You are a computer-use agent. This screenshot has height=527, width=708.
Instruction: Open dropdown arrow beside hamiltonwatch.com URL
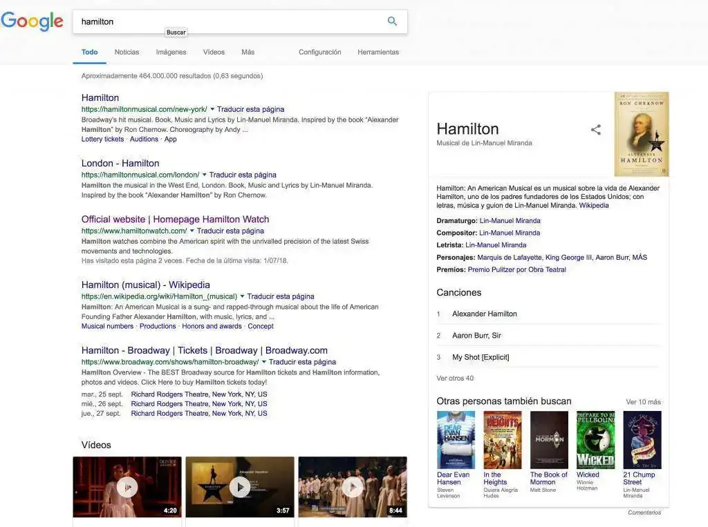[192, 231]
